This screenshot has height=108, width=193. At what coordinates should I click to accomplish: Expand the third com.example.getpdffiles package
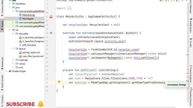coord(13,26)
